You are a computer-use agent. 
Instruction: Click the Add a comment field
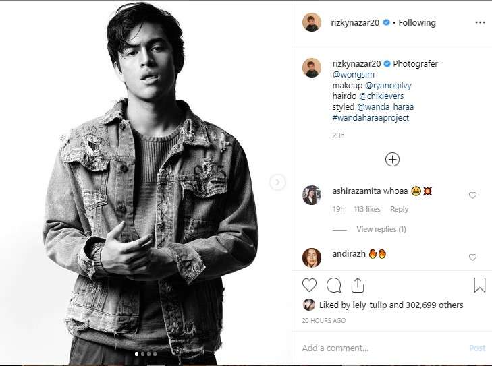pyautogui.click(x=378, y=348)
